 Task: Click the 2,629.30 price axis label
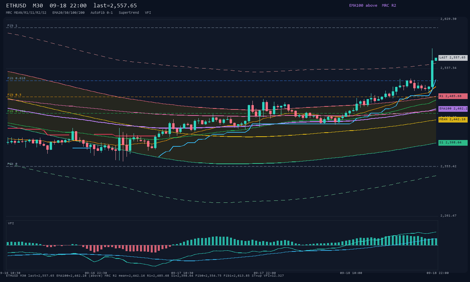coord(449,19)
